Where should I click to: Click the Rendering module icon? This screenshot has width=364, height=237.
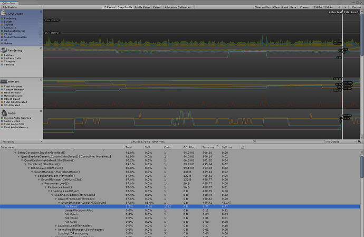[x=4, y=50]
